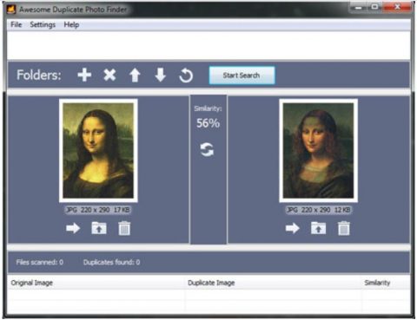Click the "Files scanned: 0" status text
417x320 pixels.
pyautogui.click(x=39, y=262)
